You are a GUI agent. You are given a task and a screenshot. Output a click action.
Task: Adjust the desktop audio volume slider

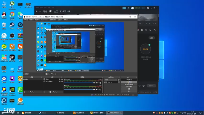(80, 90)
